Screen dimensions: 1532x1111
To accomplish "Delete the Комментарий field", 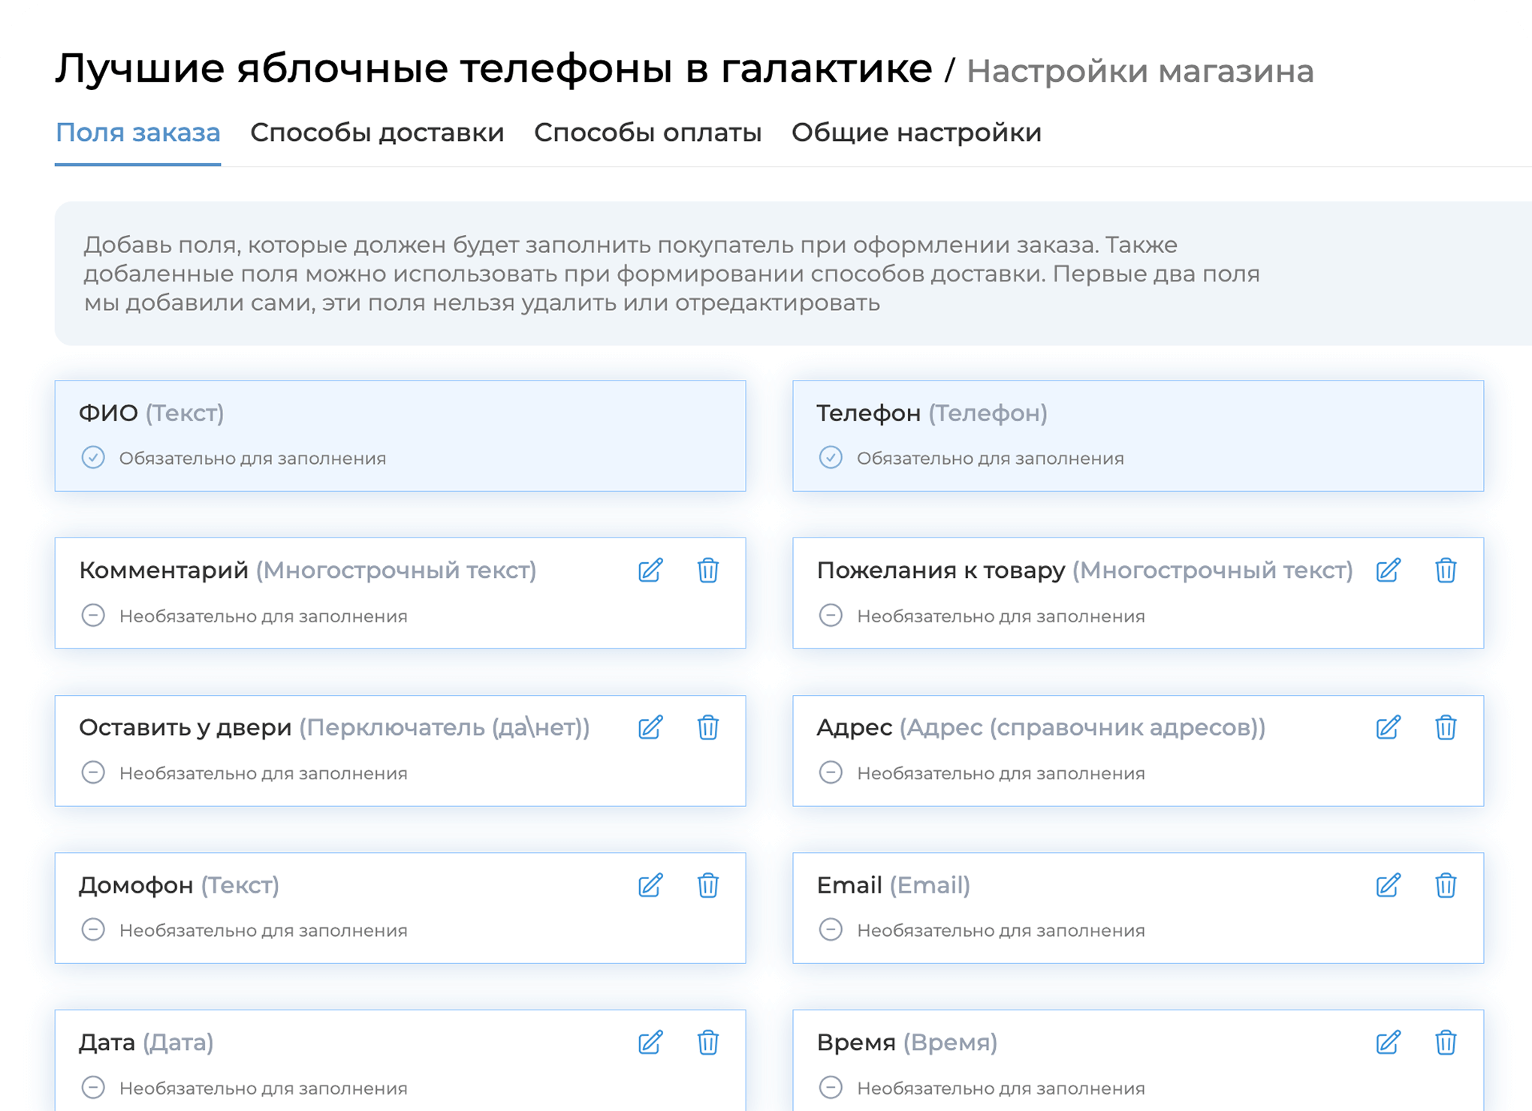I will coord(707,571).
